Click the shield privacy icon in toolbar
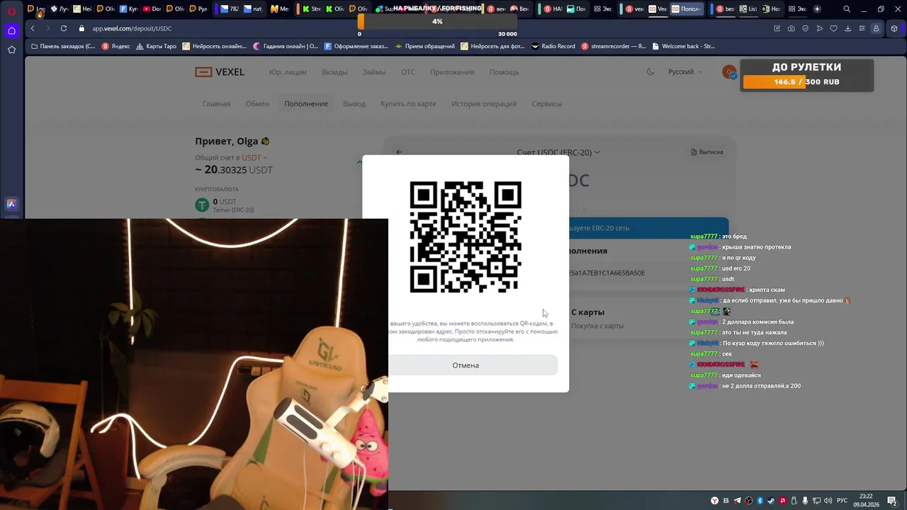Viewport: 907px width, 510px height. pos(805,28)
